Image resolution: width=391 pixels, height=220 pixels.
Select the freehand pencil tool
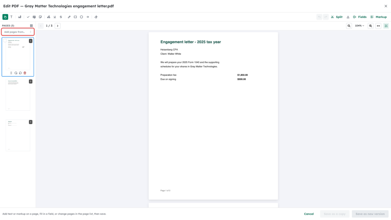click(x=69, y=17)
